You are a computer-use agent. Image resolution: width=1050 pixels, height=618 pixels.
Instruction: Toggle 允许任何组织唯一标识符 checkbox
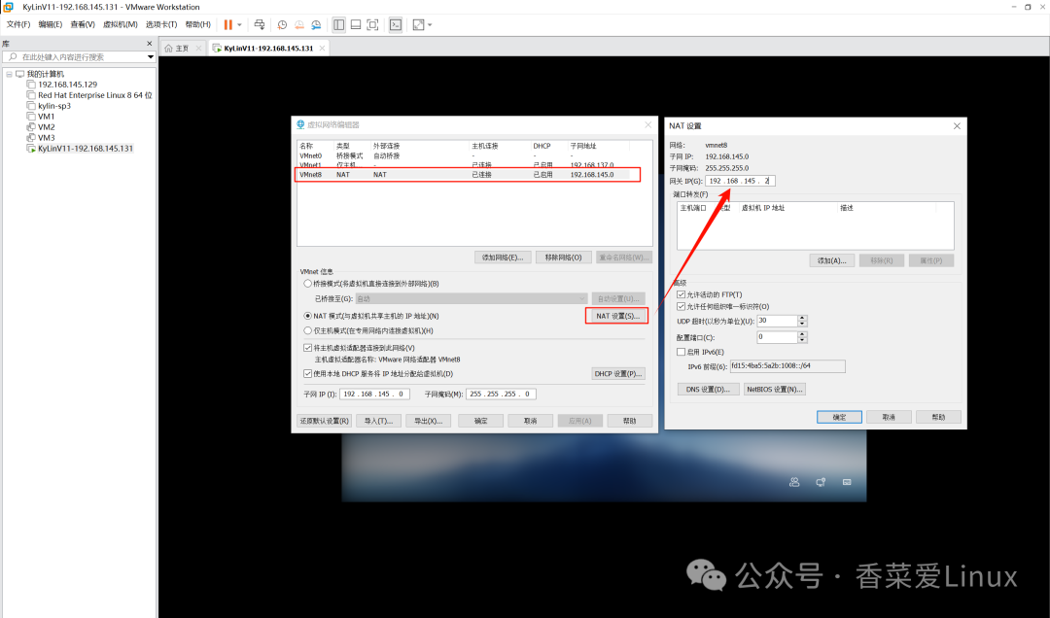[x=681, y=307]
